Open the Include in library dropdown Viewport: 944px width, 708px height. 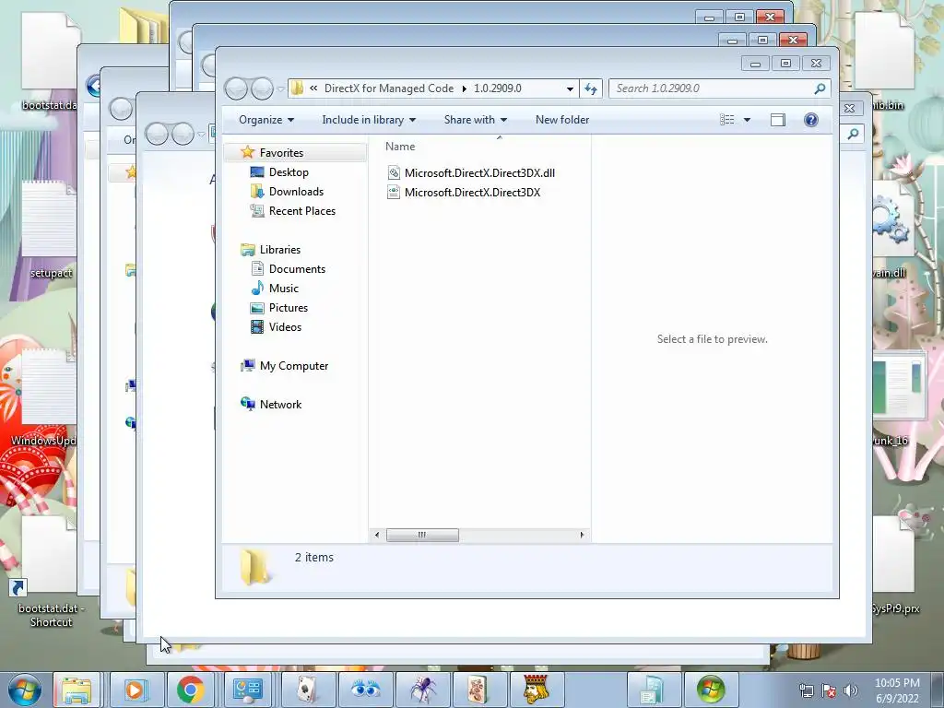point(369,120)
